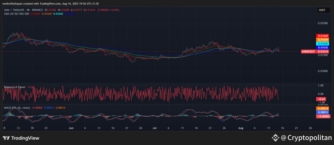Viewport: 334px width, 145px height.
Task: Click the 23 date label on time axis
Action: pyautogui.click(x=46, y=128)
